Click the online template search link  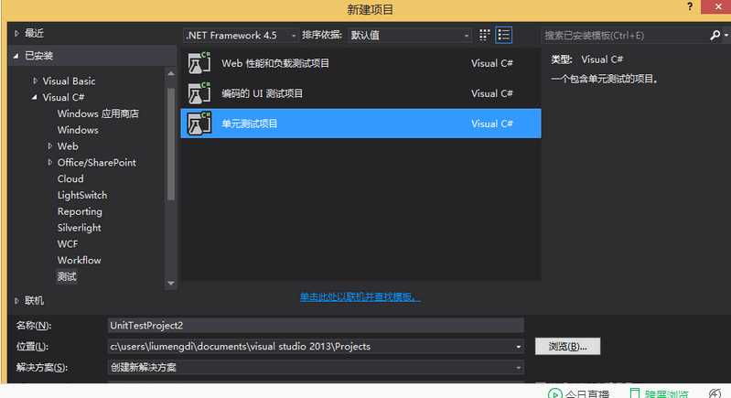360,296
